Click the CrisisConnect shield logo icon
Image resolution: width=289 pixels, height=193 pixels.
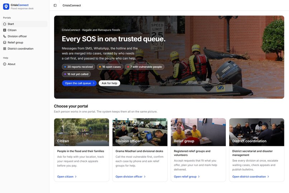(6, 6)
